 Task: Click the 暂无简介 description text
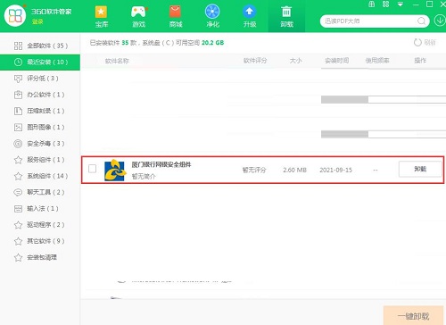144,177
